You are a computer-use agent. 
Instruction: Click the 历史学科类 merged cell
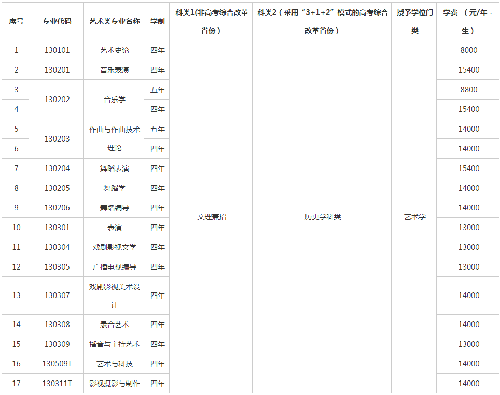click(322, 217)
